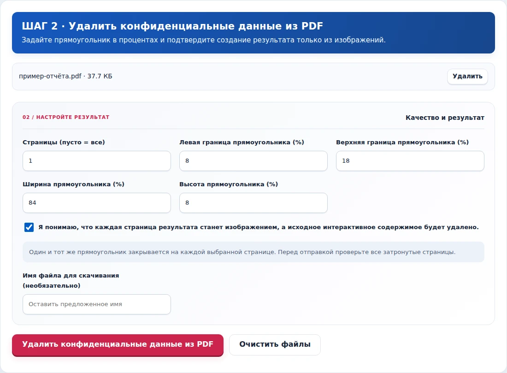Image resolution: width=507 pixels, height=373 pixels.
Task: Click the Задайте прямоугольник в процентах subtitle
Action: click(204, 40)
